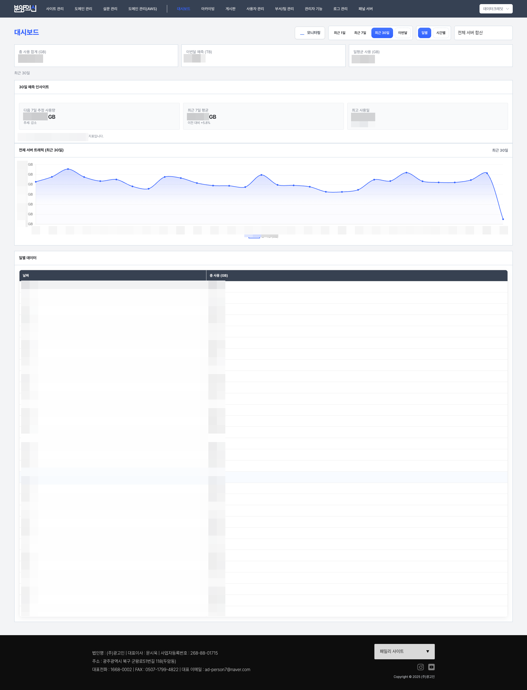The width and height of the screenshot is (527, 690).
Task: Open the 전체 서버 합산 dropdown
Action: pos(483,33)
